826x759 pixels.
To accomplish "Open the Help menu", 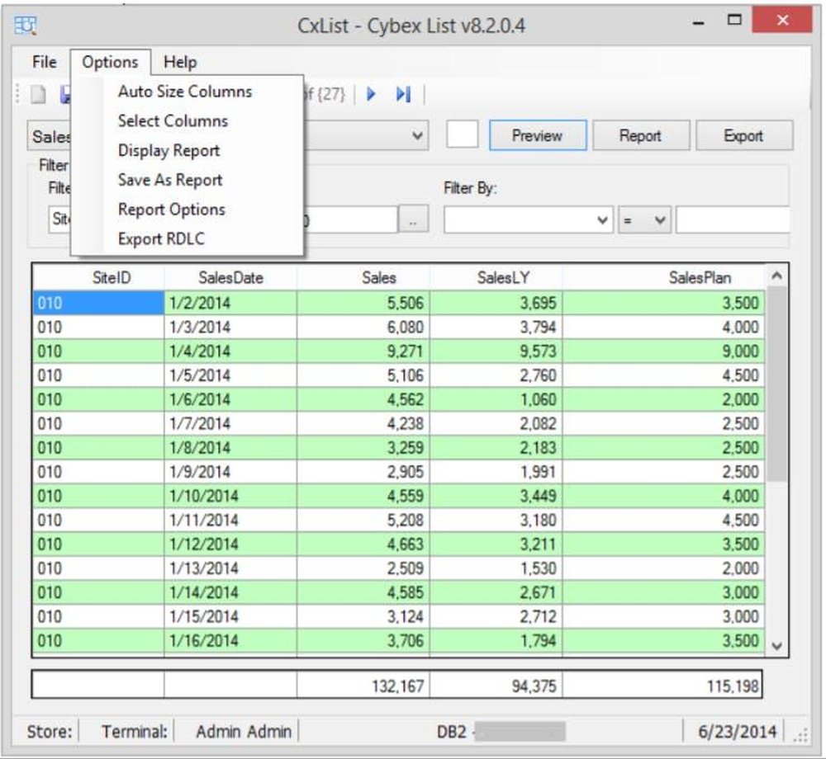I will coord(179,62).
